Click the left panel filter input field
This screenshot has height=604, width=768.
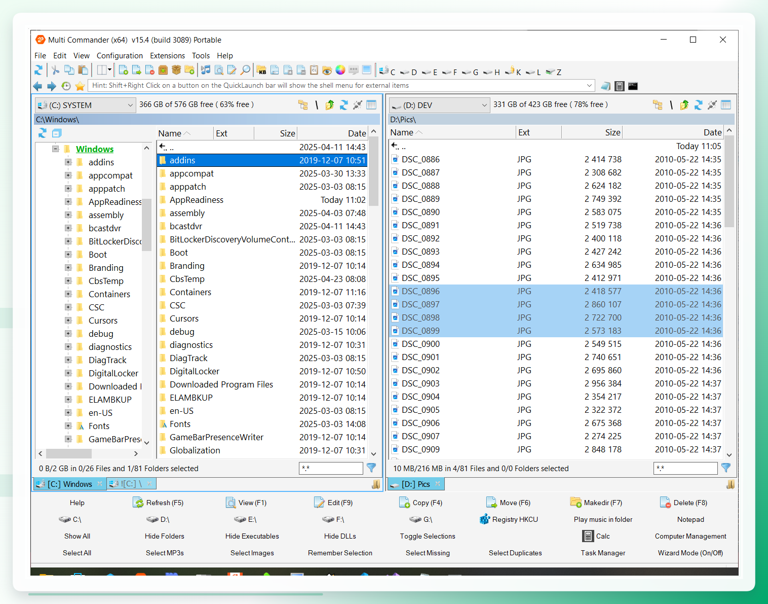tap(331, 468)
